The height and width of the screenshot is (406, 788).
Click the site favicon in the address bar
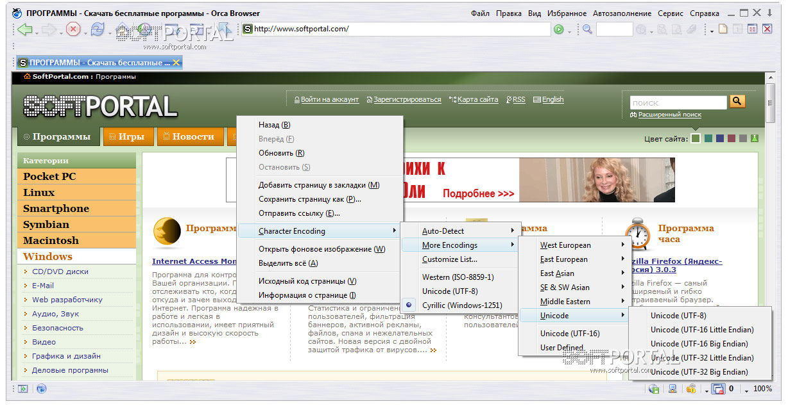coord(248,29)
